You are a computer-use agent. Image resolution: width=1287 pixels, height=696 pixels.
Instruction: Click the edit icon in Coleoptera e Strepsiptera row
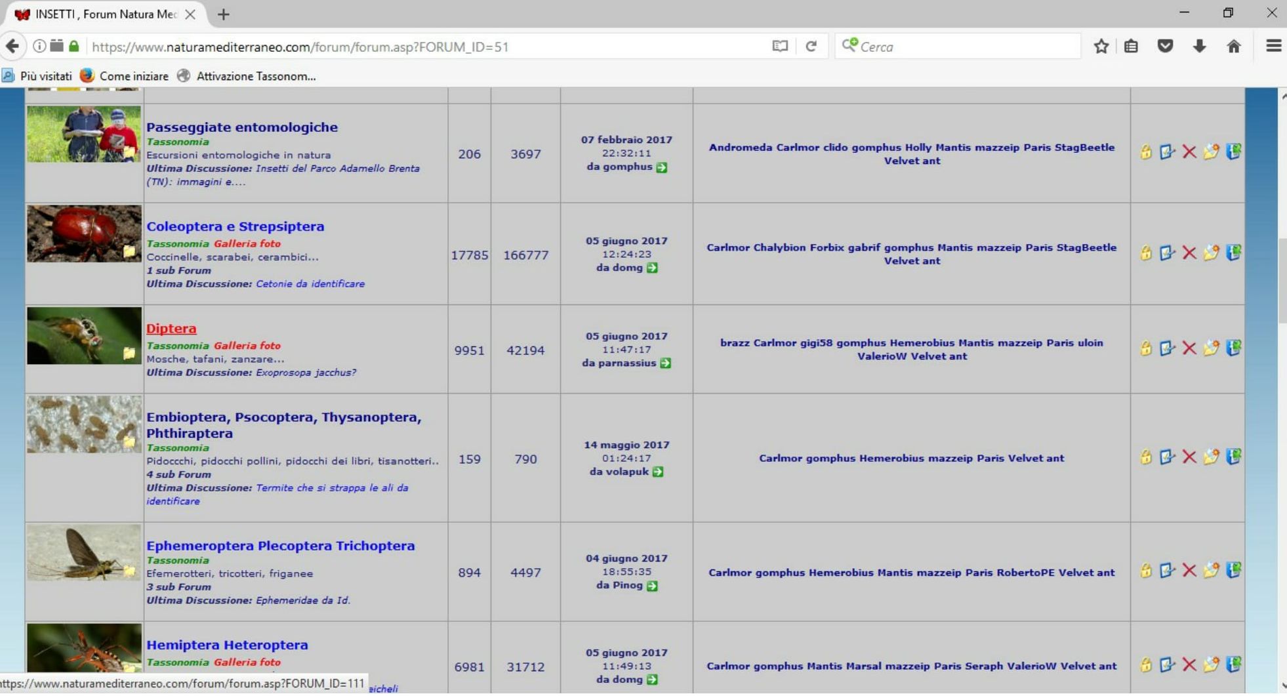(x=1167, y=253)
